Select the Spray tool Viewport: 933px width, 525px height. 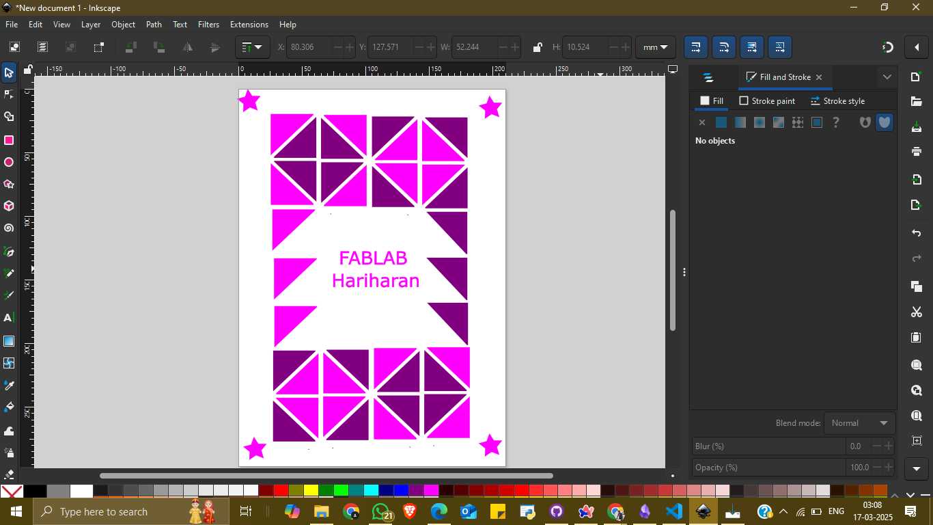(x=9, y=453)
